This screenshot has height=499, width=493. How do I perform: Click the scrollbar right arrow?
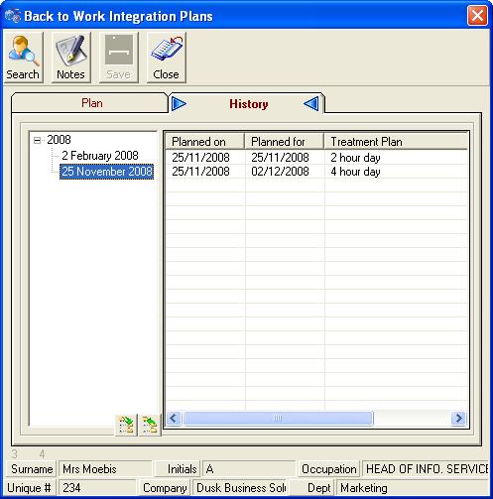click(x=458, y=419)
